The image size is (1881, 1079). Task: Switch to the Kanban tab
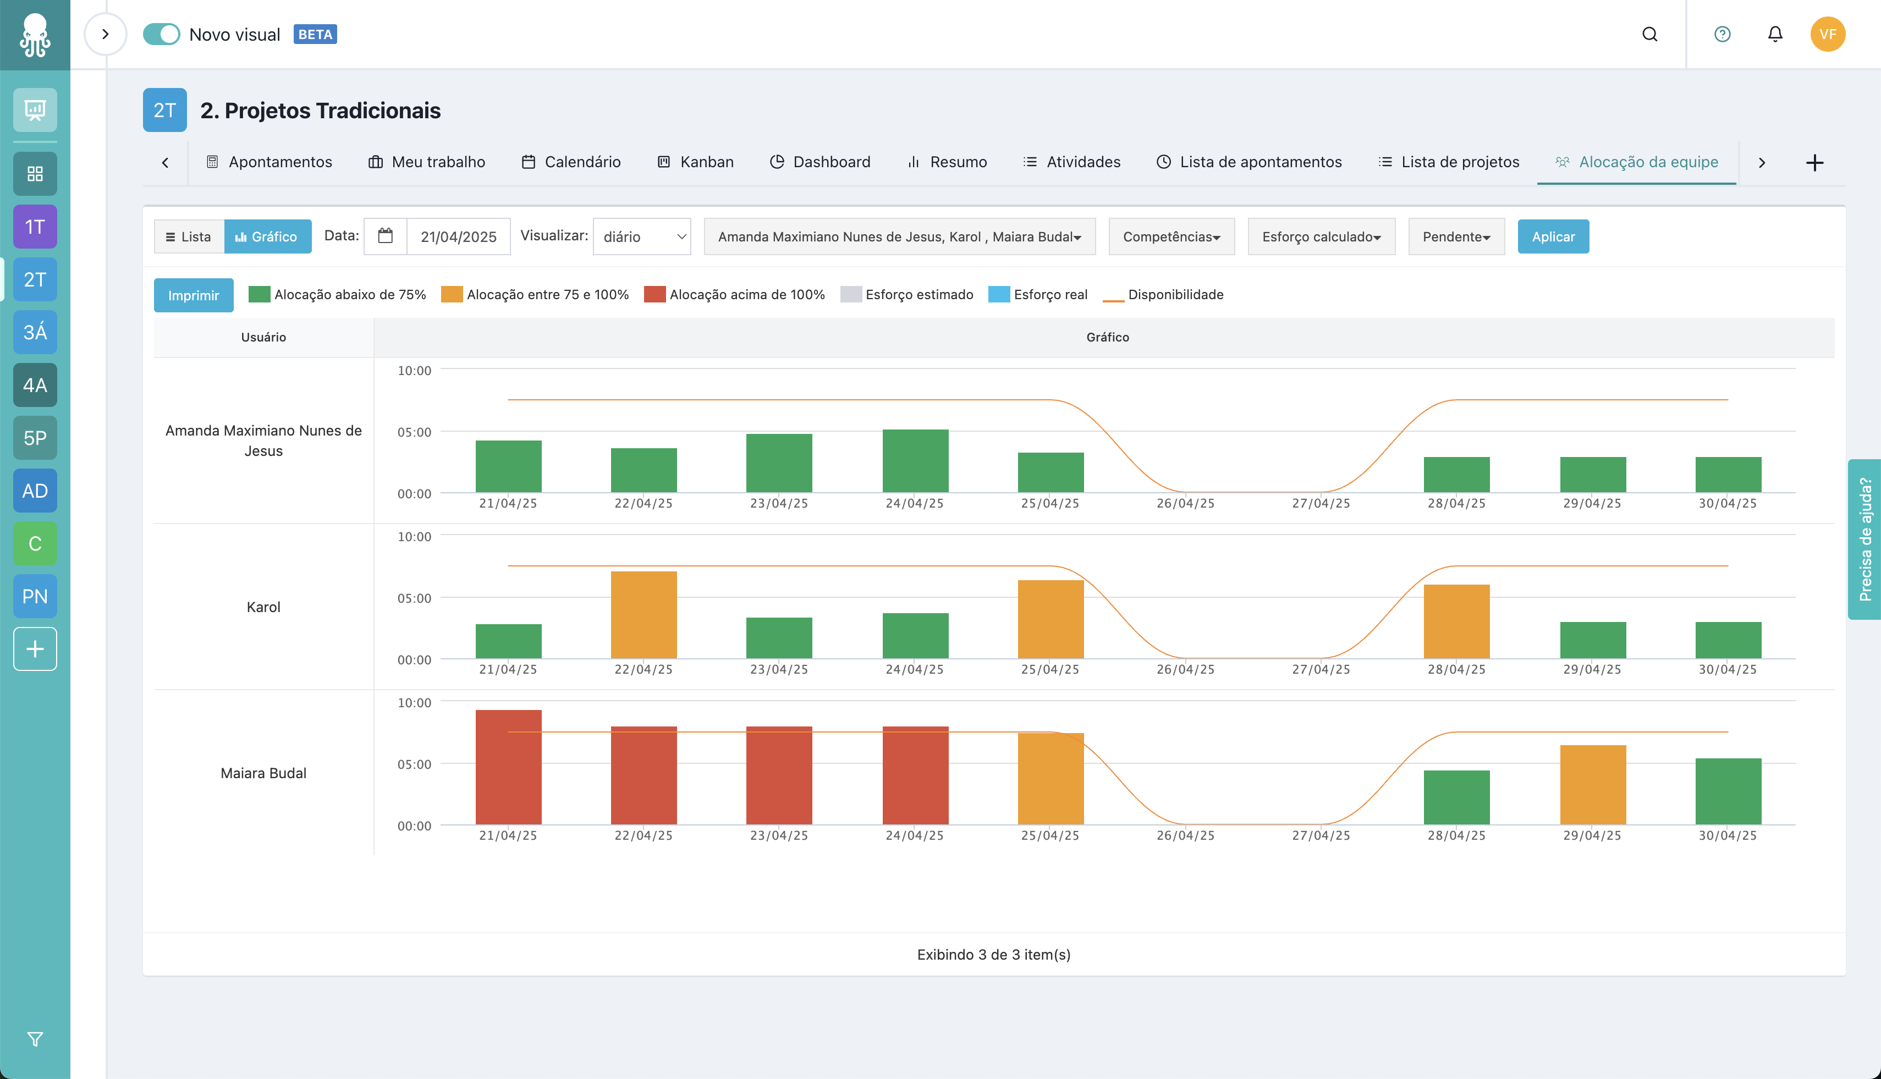point(695,162)
